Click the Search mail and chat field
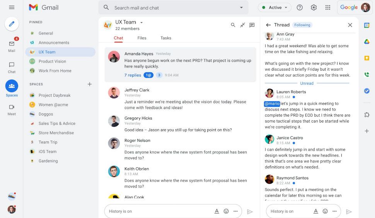 point(174,8)
